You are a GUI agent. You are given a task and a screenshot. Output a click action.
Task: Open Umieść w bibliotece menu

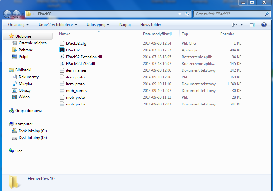click(x=58, y=25)
